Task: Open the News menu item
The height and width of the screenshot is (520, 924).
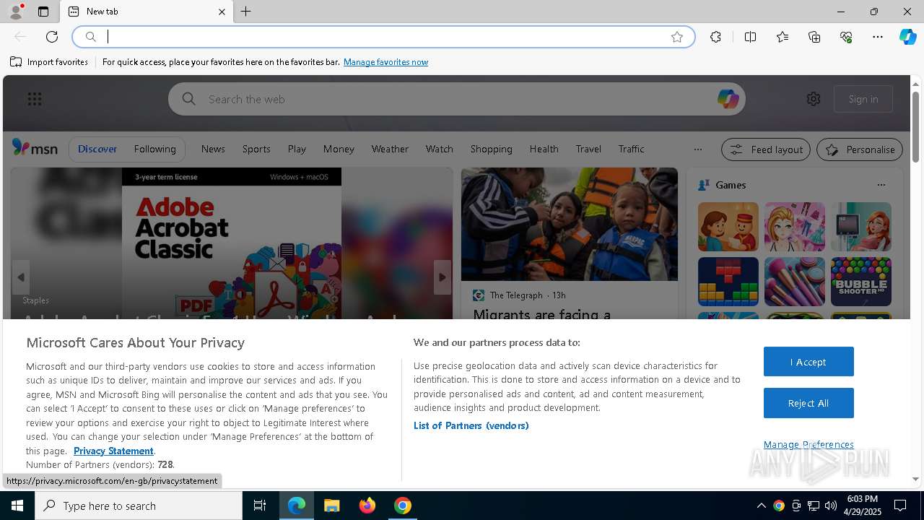Action: (x=213, y=149)
